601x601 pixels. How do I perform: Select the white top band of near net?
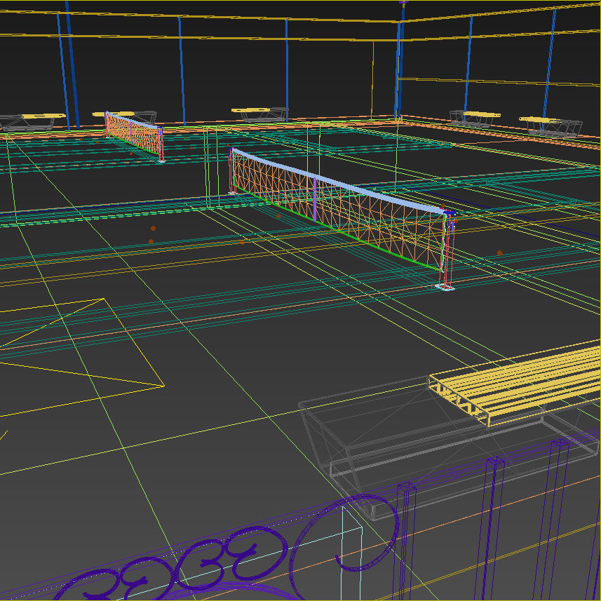click(x=337, y=180)
